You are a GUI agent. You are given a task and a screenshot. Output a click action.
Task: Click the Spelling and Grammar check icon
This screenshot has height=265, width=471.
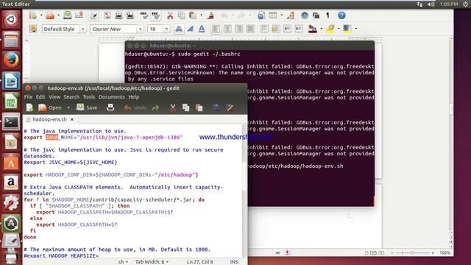[x=144, y=15]
